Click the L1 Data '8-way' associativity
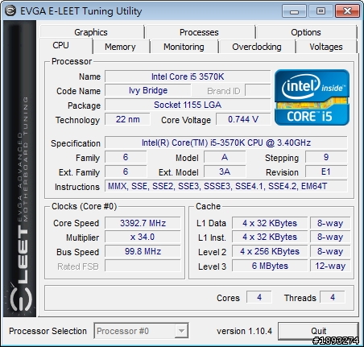Image resolution: width=364 pixels, height=347 pixels. point(330,223)
